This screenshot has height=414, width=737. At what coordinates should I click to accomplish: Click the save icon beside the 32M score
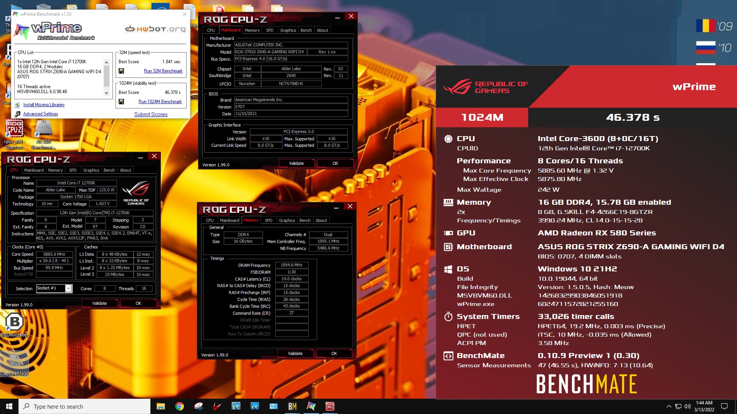tap(121, 71)
